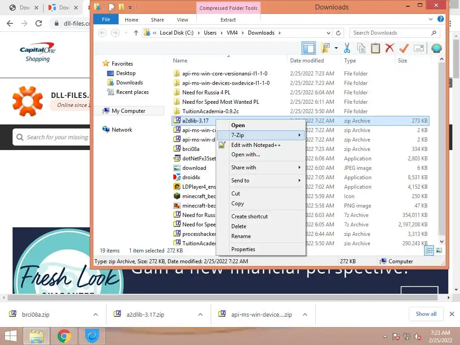The image size is (460, 345).
Task: Click the Windows Start button
Action: pos(11,336)
